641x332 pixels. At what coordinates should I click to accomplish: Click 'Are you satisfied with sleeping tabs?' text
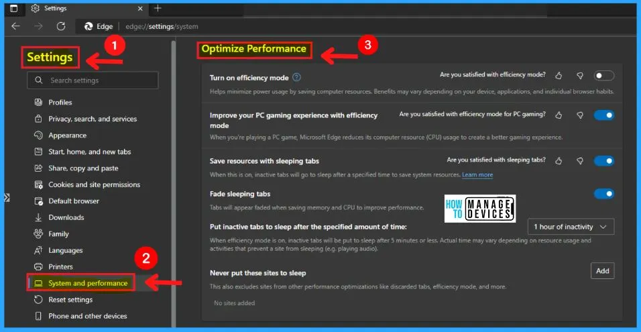[496, 160]
